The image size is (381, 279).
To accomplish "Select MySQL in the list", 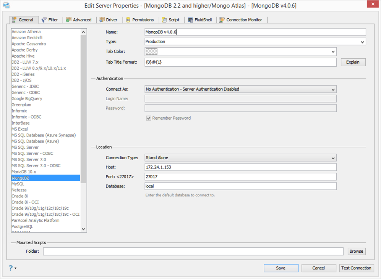I will 46,184.
